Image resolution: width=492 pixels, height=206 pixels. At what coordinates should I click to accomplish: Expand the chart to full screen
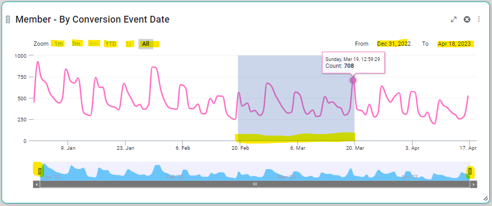coord(453,19)
